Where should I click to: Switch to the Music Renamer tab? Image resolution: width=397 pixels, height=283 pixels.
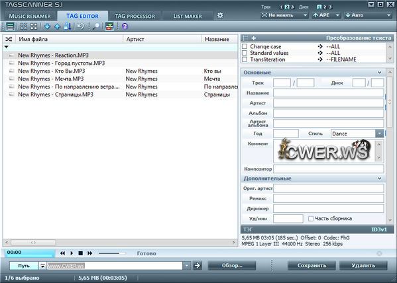pos(30,16)
